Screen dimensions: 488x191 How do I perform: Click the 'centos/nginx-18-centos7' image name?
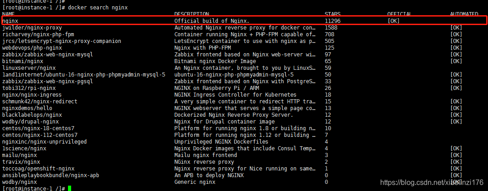point(38,128)
